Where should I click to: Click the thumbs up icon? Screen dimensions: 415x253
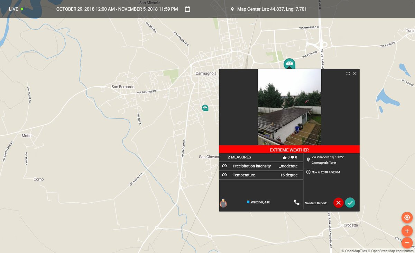285,157
